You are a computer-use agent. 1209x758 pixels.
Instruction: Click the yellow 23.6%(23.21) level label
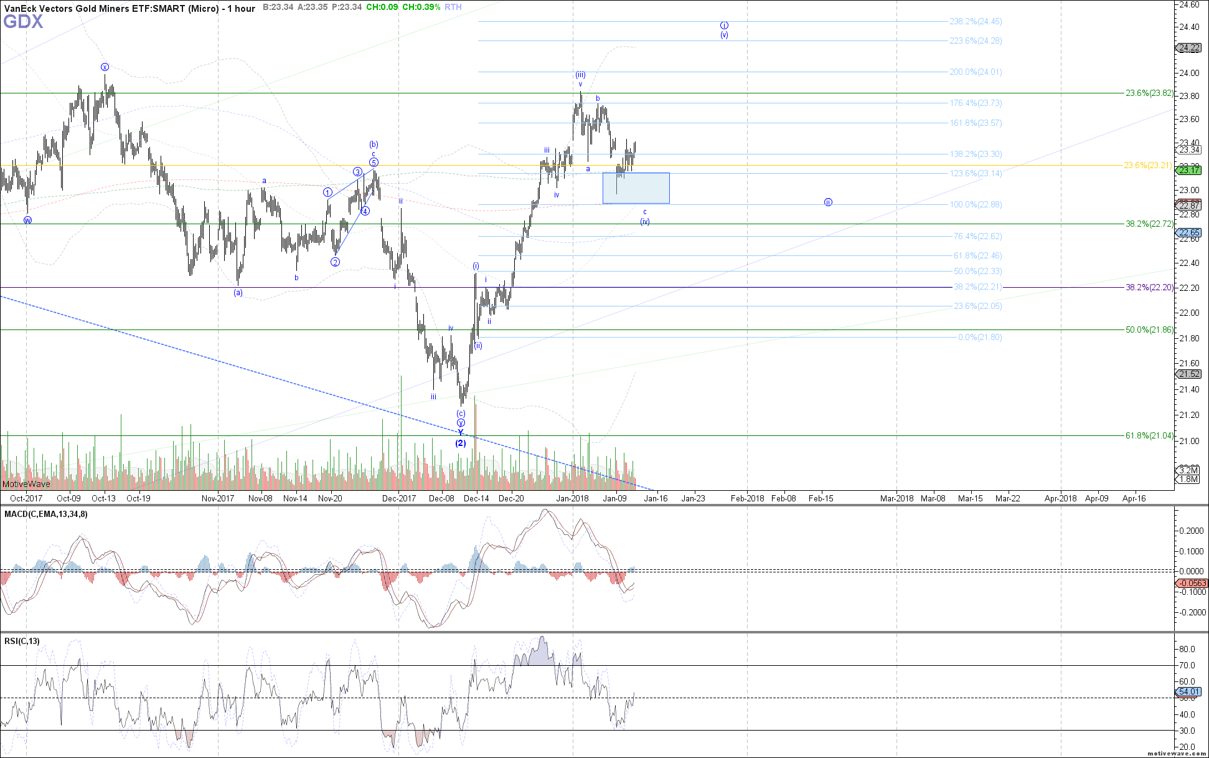(1148, 165)
